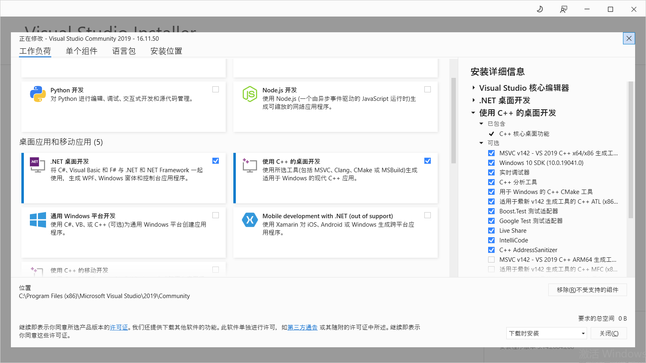Image resolution: width=646 pixels, height=363 pixels.
Task: Click the night mode moon icon
Action: (540, 9)
